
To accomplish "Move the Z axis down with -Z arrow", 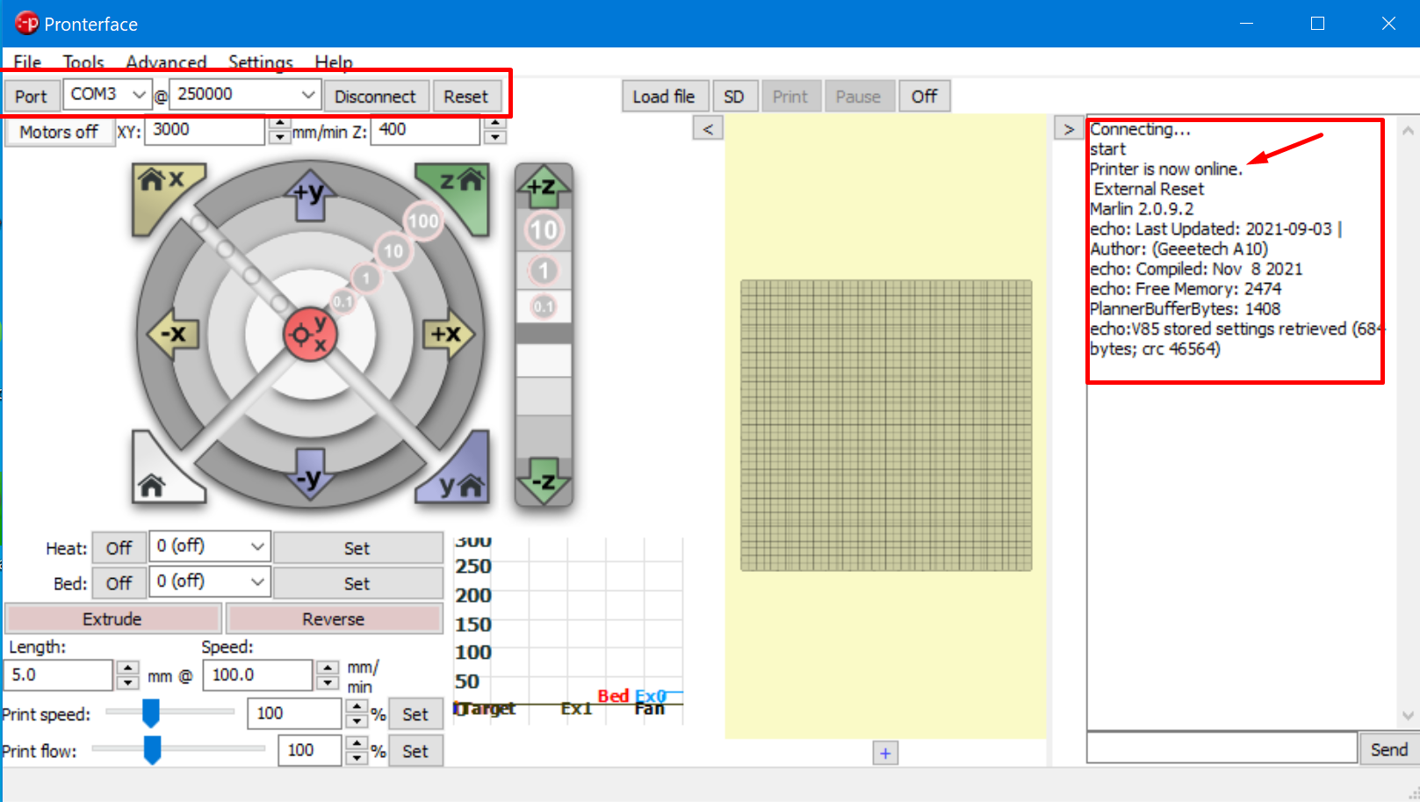I will pos(544,480).
